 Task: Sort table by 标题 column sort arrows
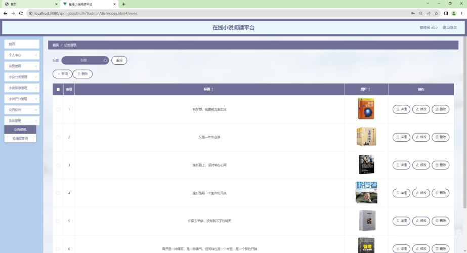click(213, 90)
